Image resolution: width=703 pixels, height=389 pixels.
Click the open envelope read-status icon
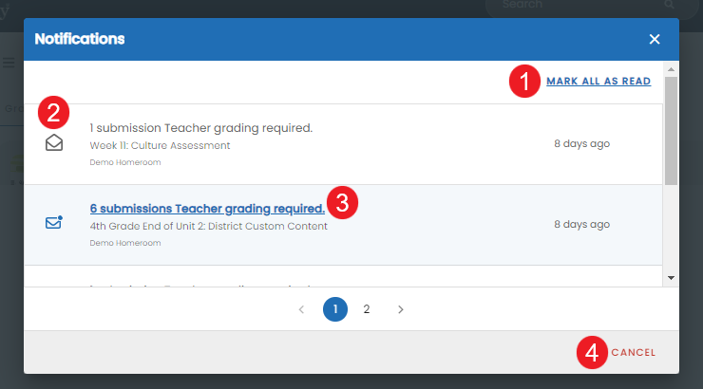click(x=54, y=143)
